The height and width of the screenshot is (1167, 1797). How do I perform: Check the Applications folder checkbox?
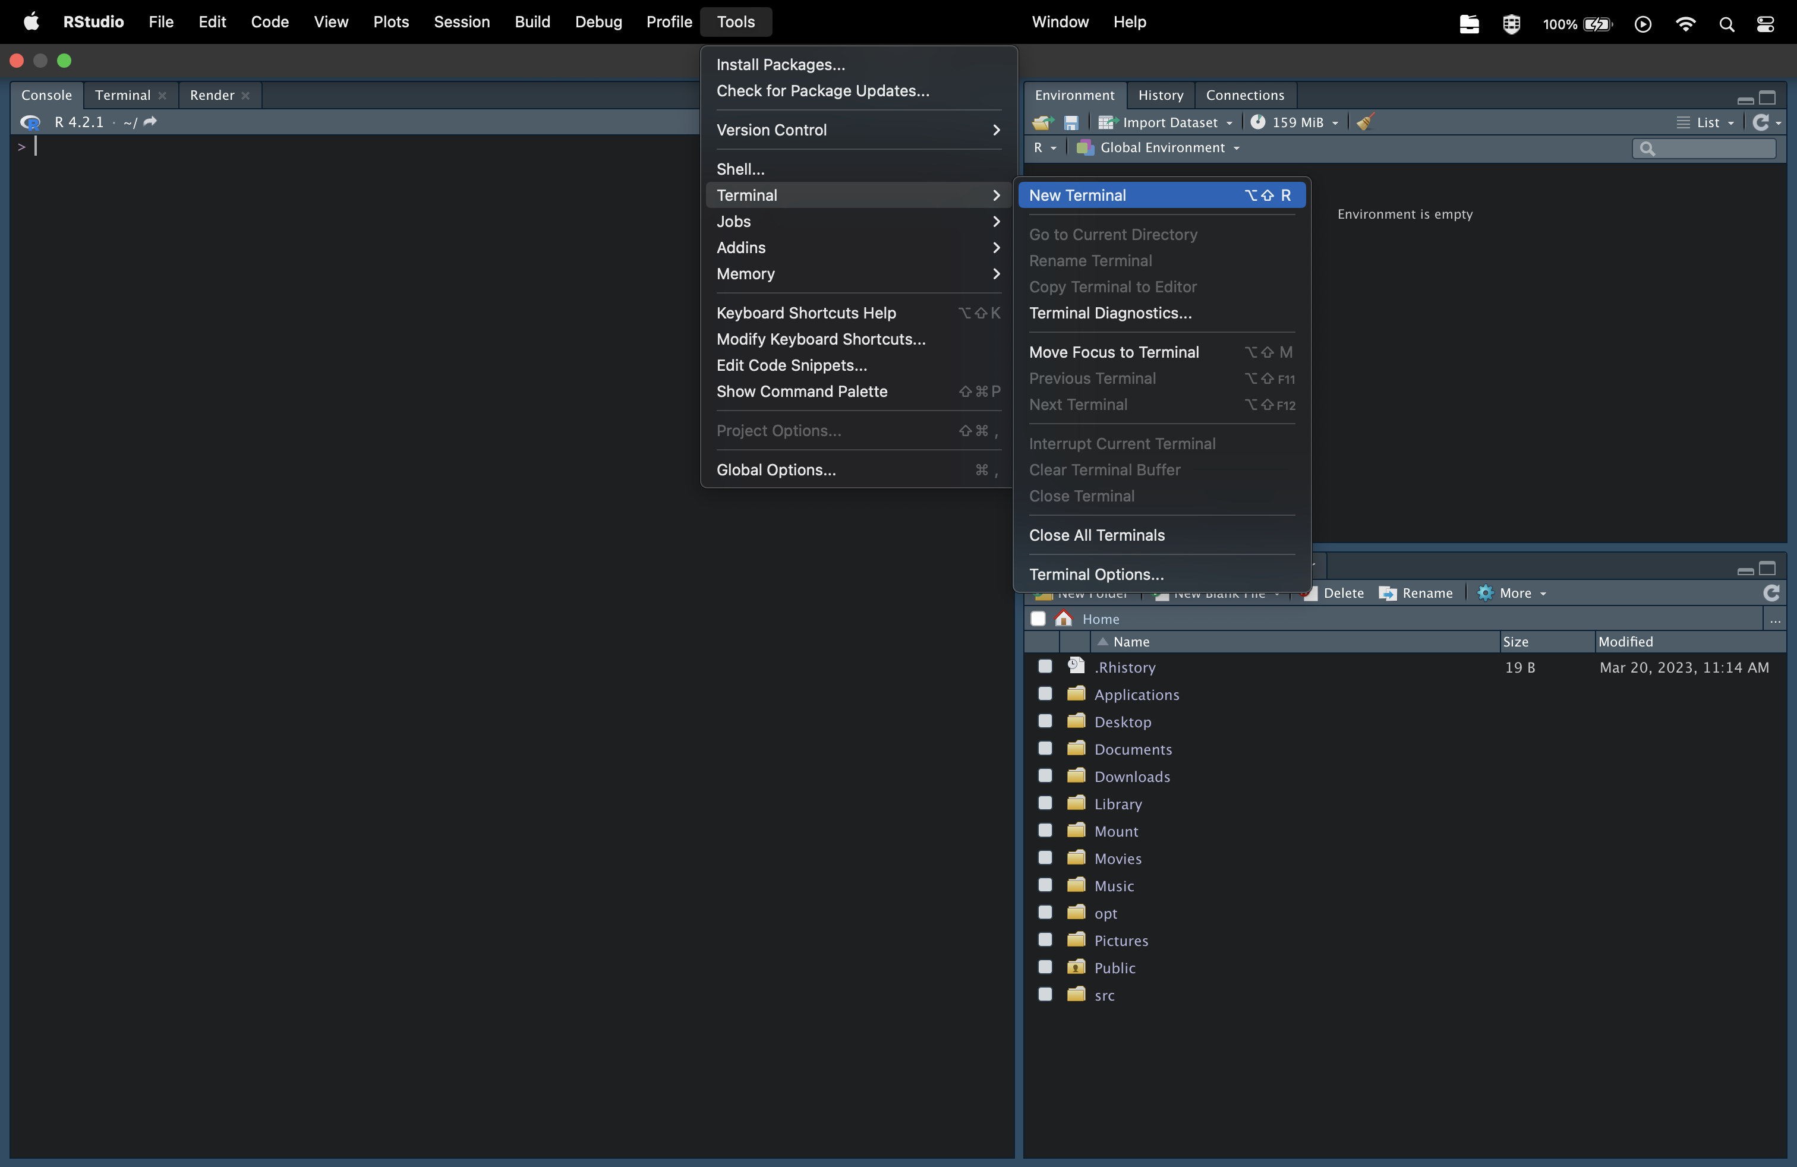1045,693
